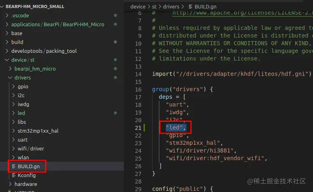This screenshot has width=313, height=192.
Task: Click the BUILD.gn breadcrumb file icon
Action: pos(190,7)
